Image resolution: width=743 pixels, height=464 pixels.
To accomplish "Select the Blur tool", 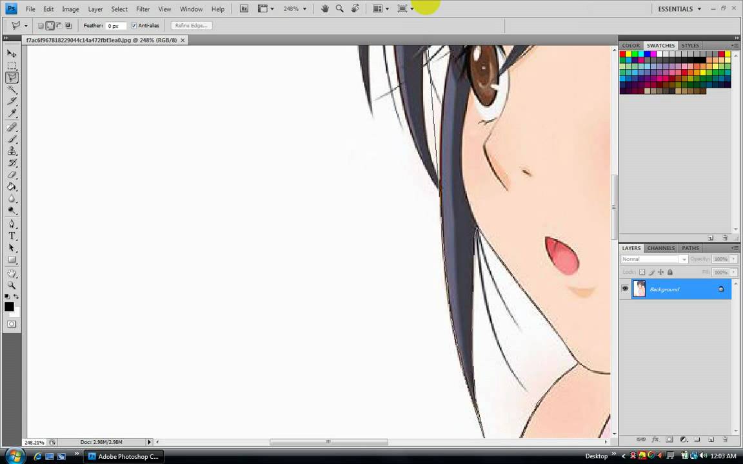I will click(12, 198).
